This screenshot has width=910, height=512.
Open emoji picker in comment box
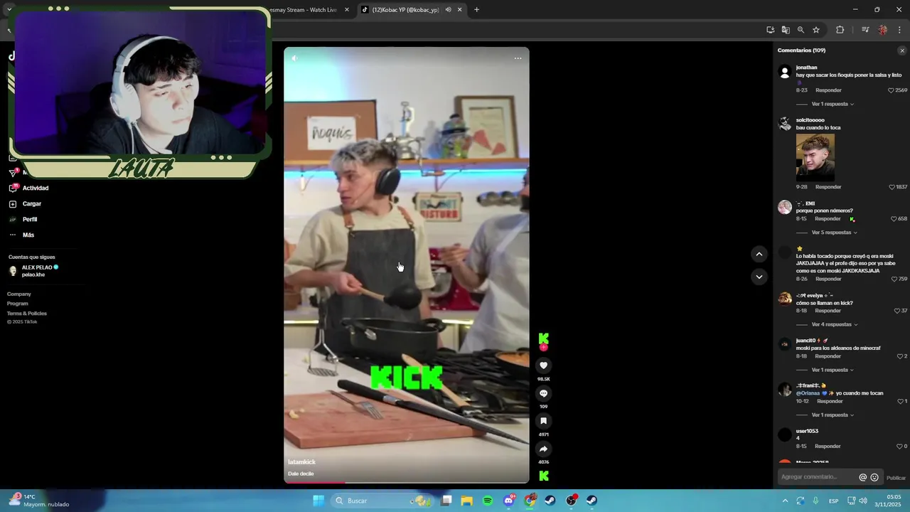(x=874, y=477)
